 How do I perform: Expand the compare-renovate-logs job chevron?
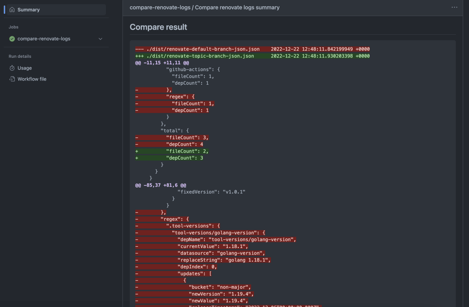pos(100,39)
